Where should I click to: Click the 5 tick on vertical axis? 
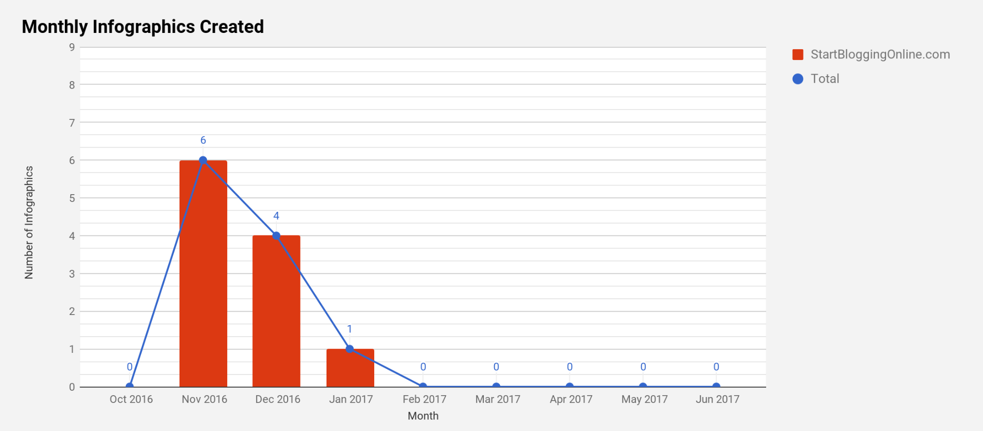(72, 198)
